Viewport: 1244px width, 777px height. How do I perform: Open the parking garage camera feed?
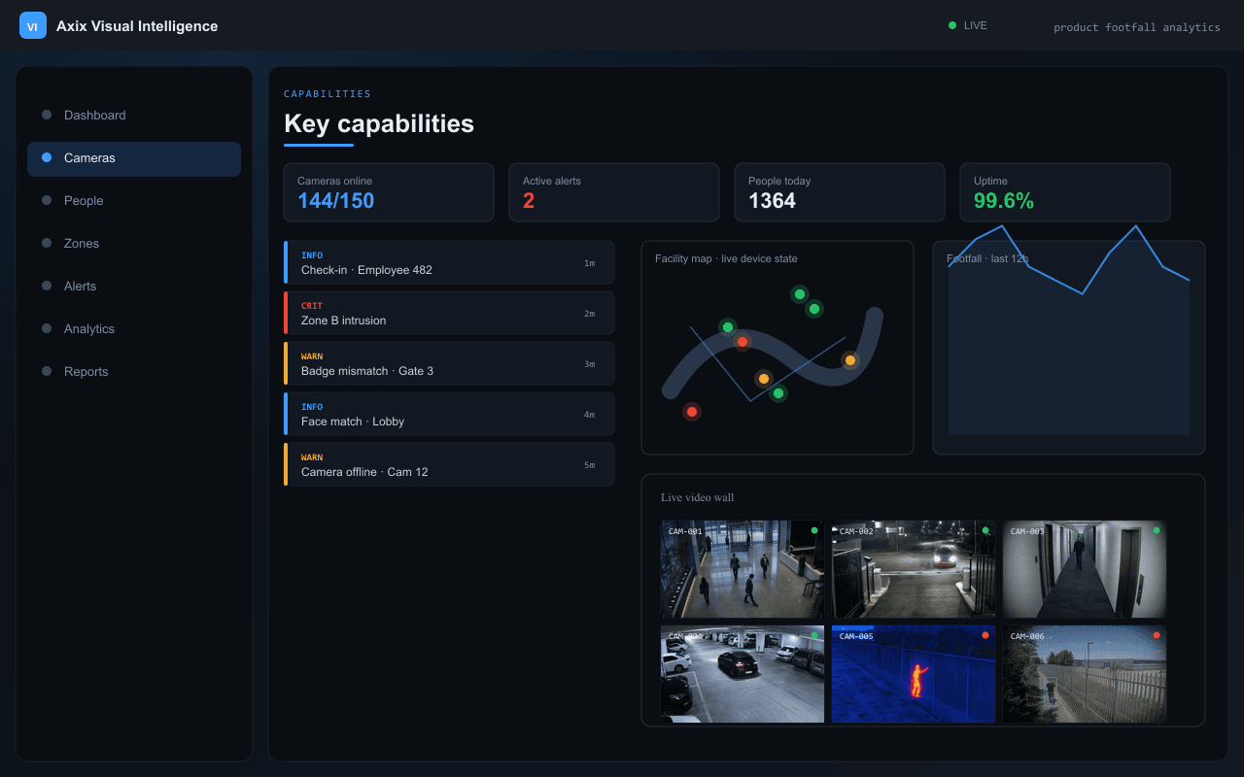pos(743,674)
